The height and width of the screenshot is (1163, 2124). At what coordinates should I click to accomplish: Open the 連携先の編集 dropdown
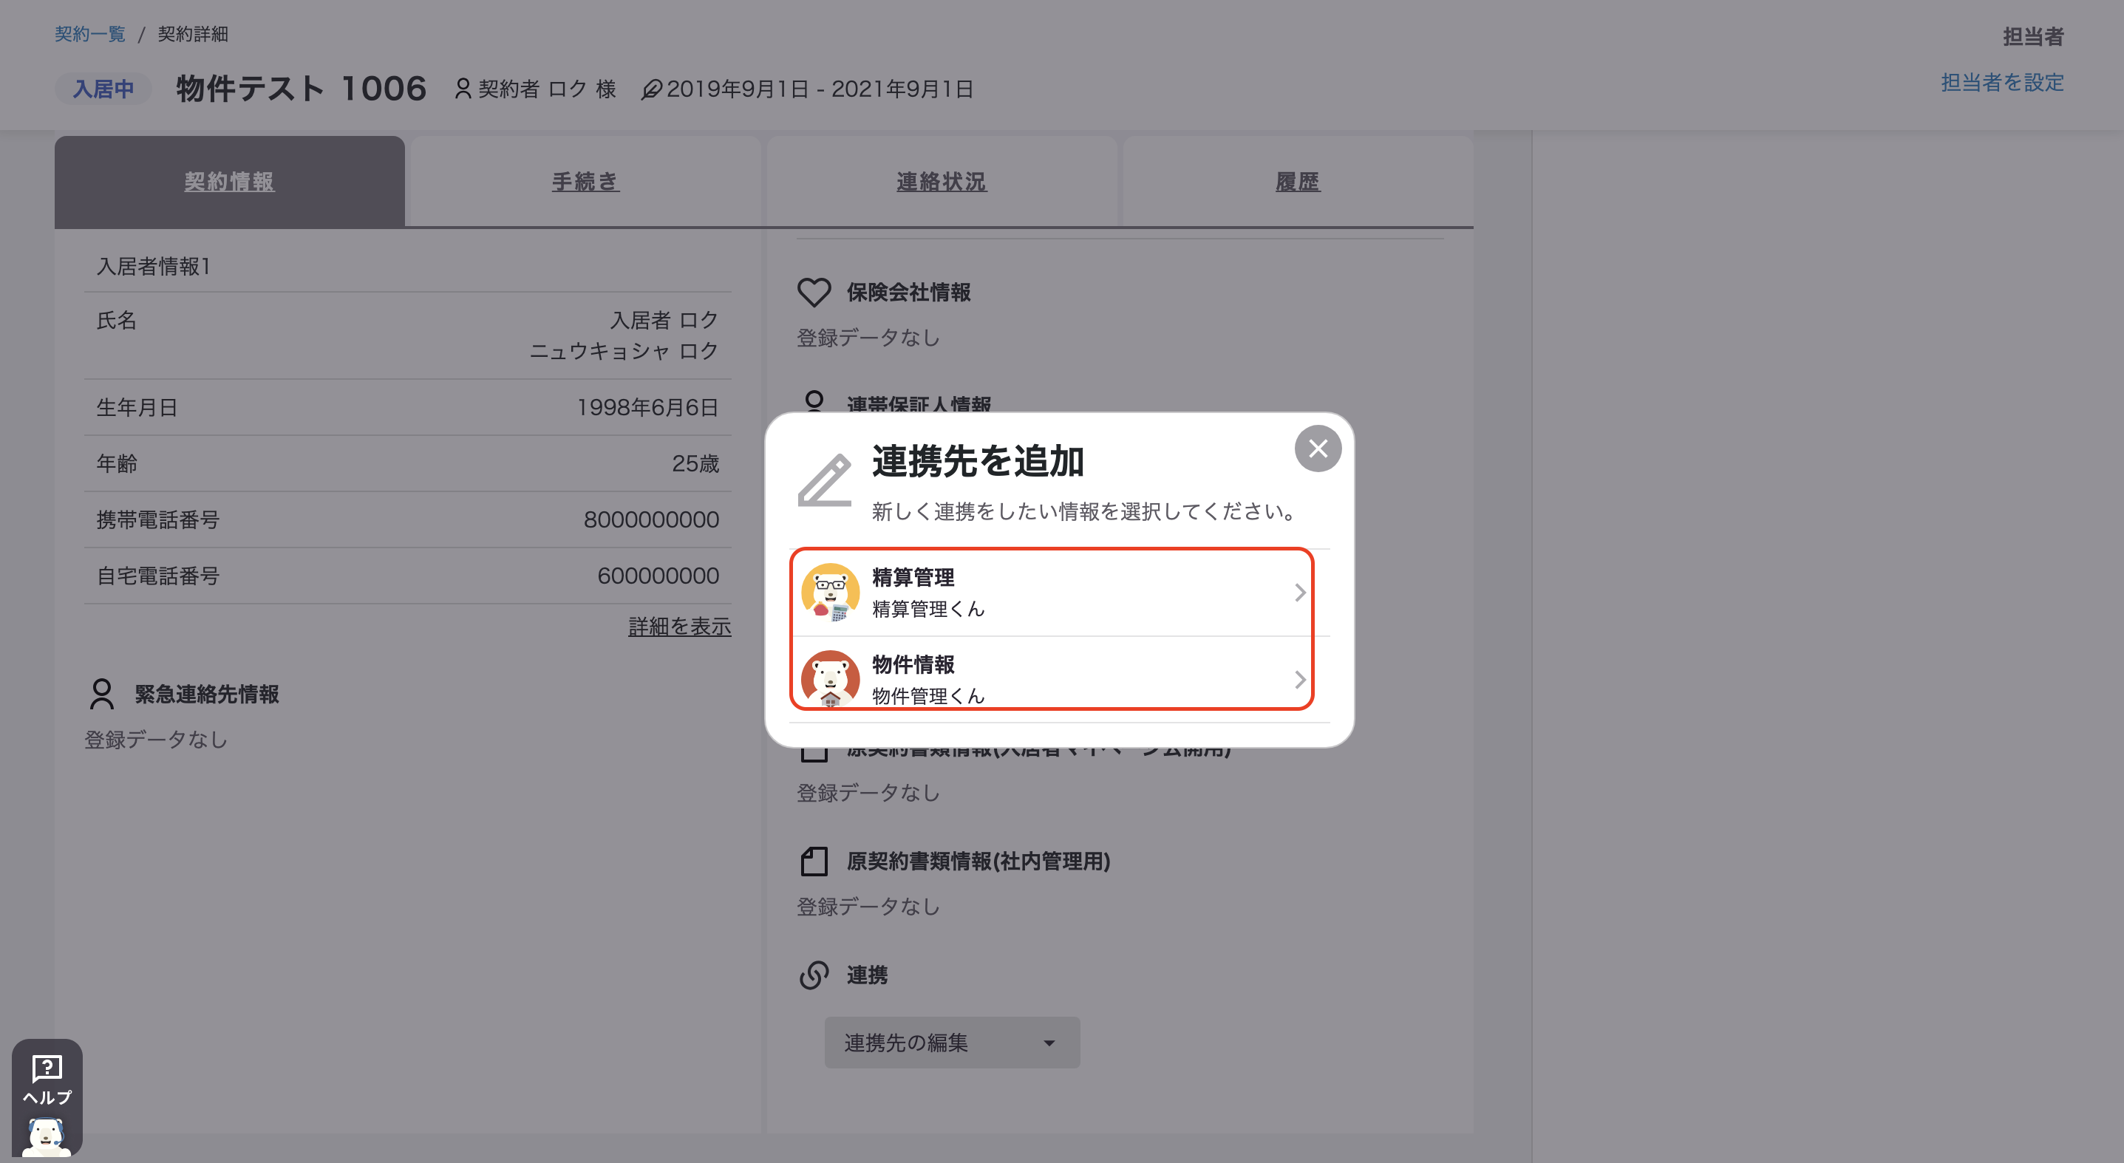951,1043
